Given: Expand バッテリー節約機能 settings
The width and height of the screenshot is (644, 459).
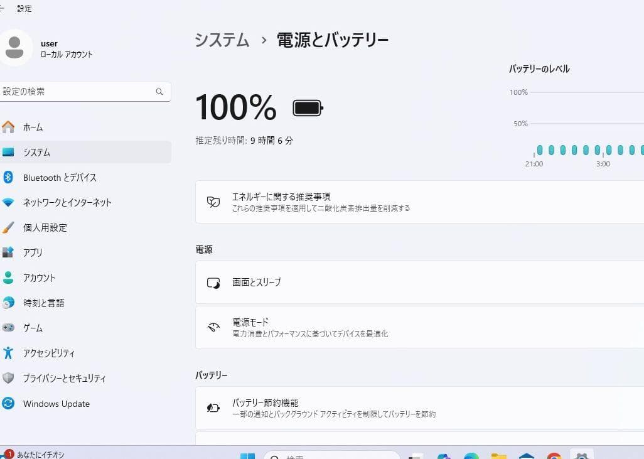Looking at the screenshot, I should pos(419,407).
